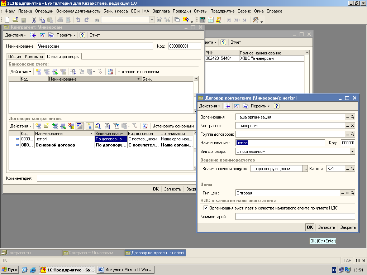Click Internet Explorer icon in quick launch
Screen dimensions: 367x275
pos(33,270)
